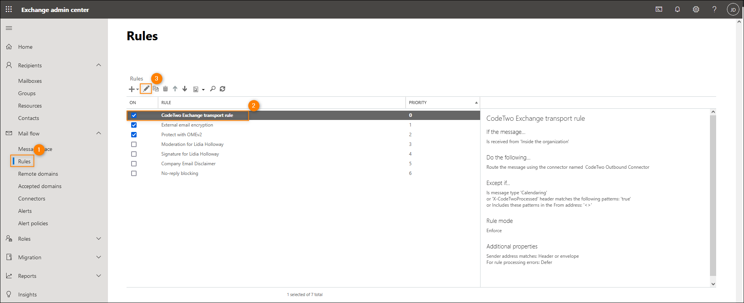Select the Protect with OMEv2 rule name
The height and width of the screenshot is (303, 744).
coord(181,135)
